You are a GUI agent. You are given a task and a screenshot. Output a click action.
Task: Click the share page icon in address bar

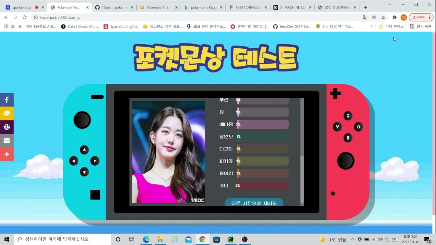[x=374, y=17]
